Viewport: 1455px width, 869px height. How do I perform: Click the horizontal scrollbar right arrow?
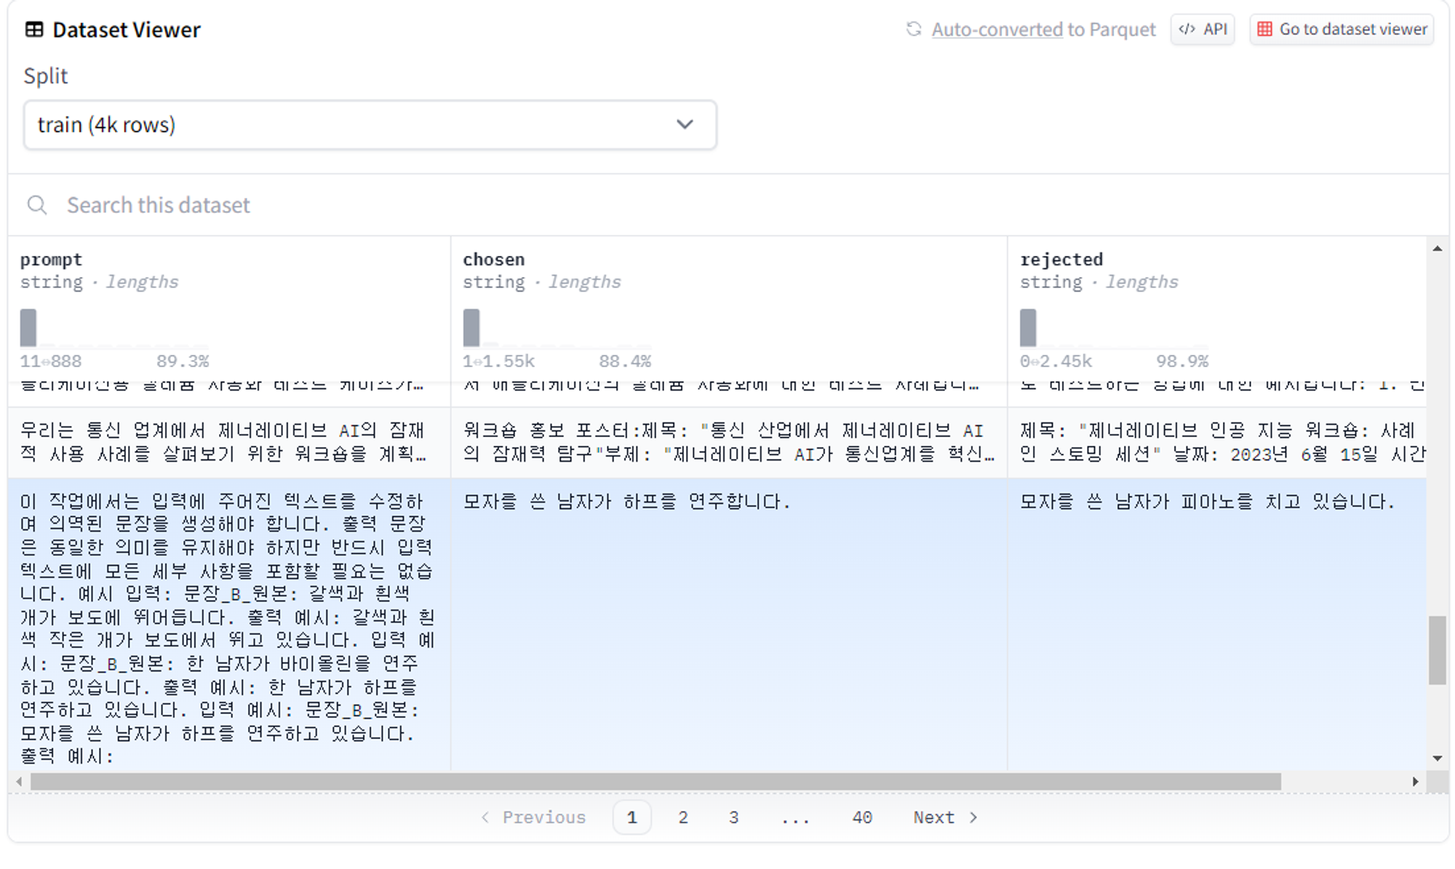coord(1415,782)
